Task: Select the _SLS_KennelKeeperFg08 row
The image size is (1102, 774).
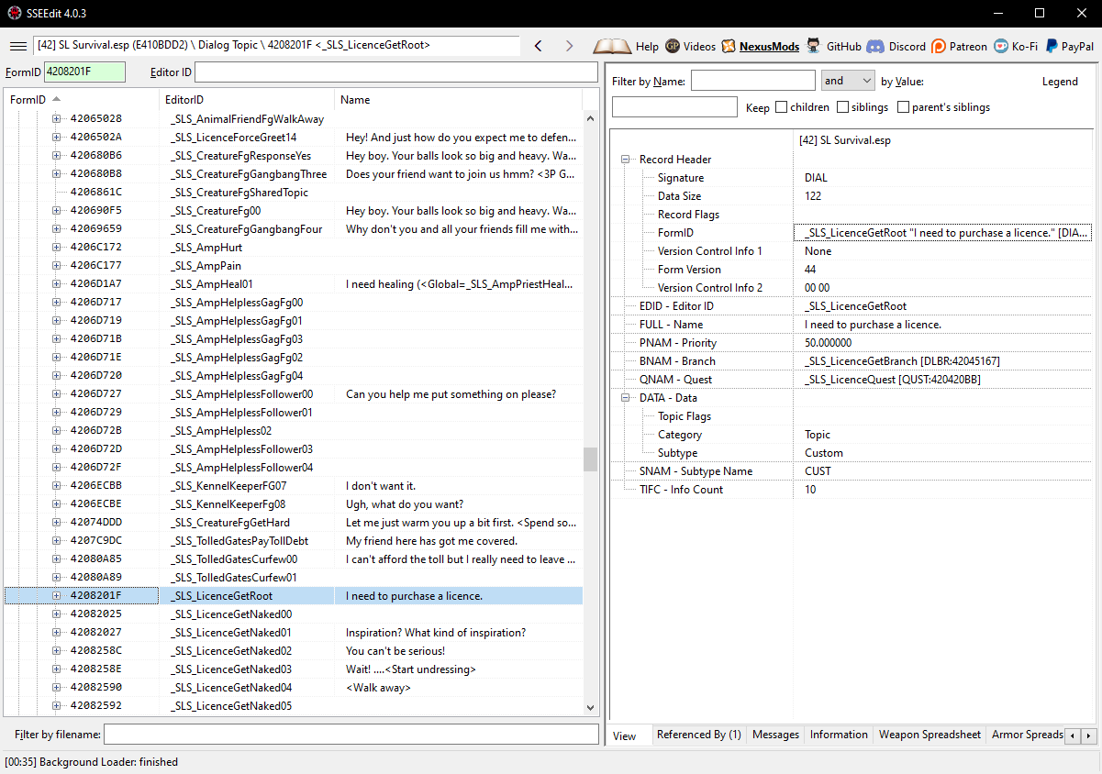Action: click(294, 504)
